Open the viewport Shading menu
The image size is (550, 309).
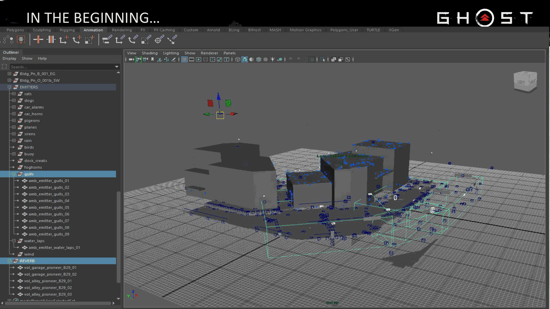coord(150,53)
